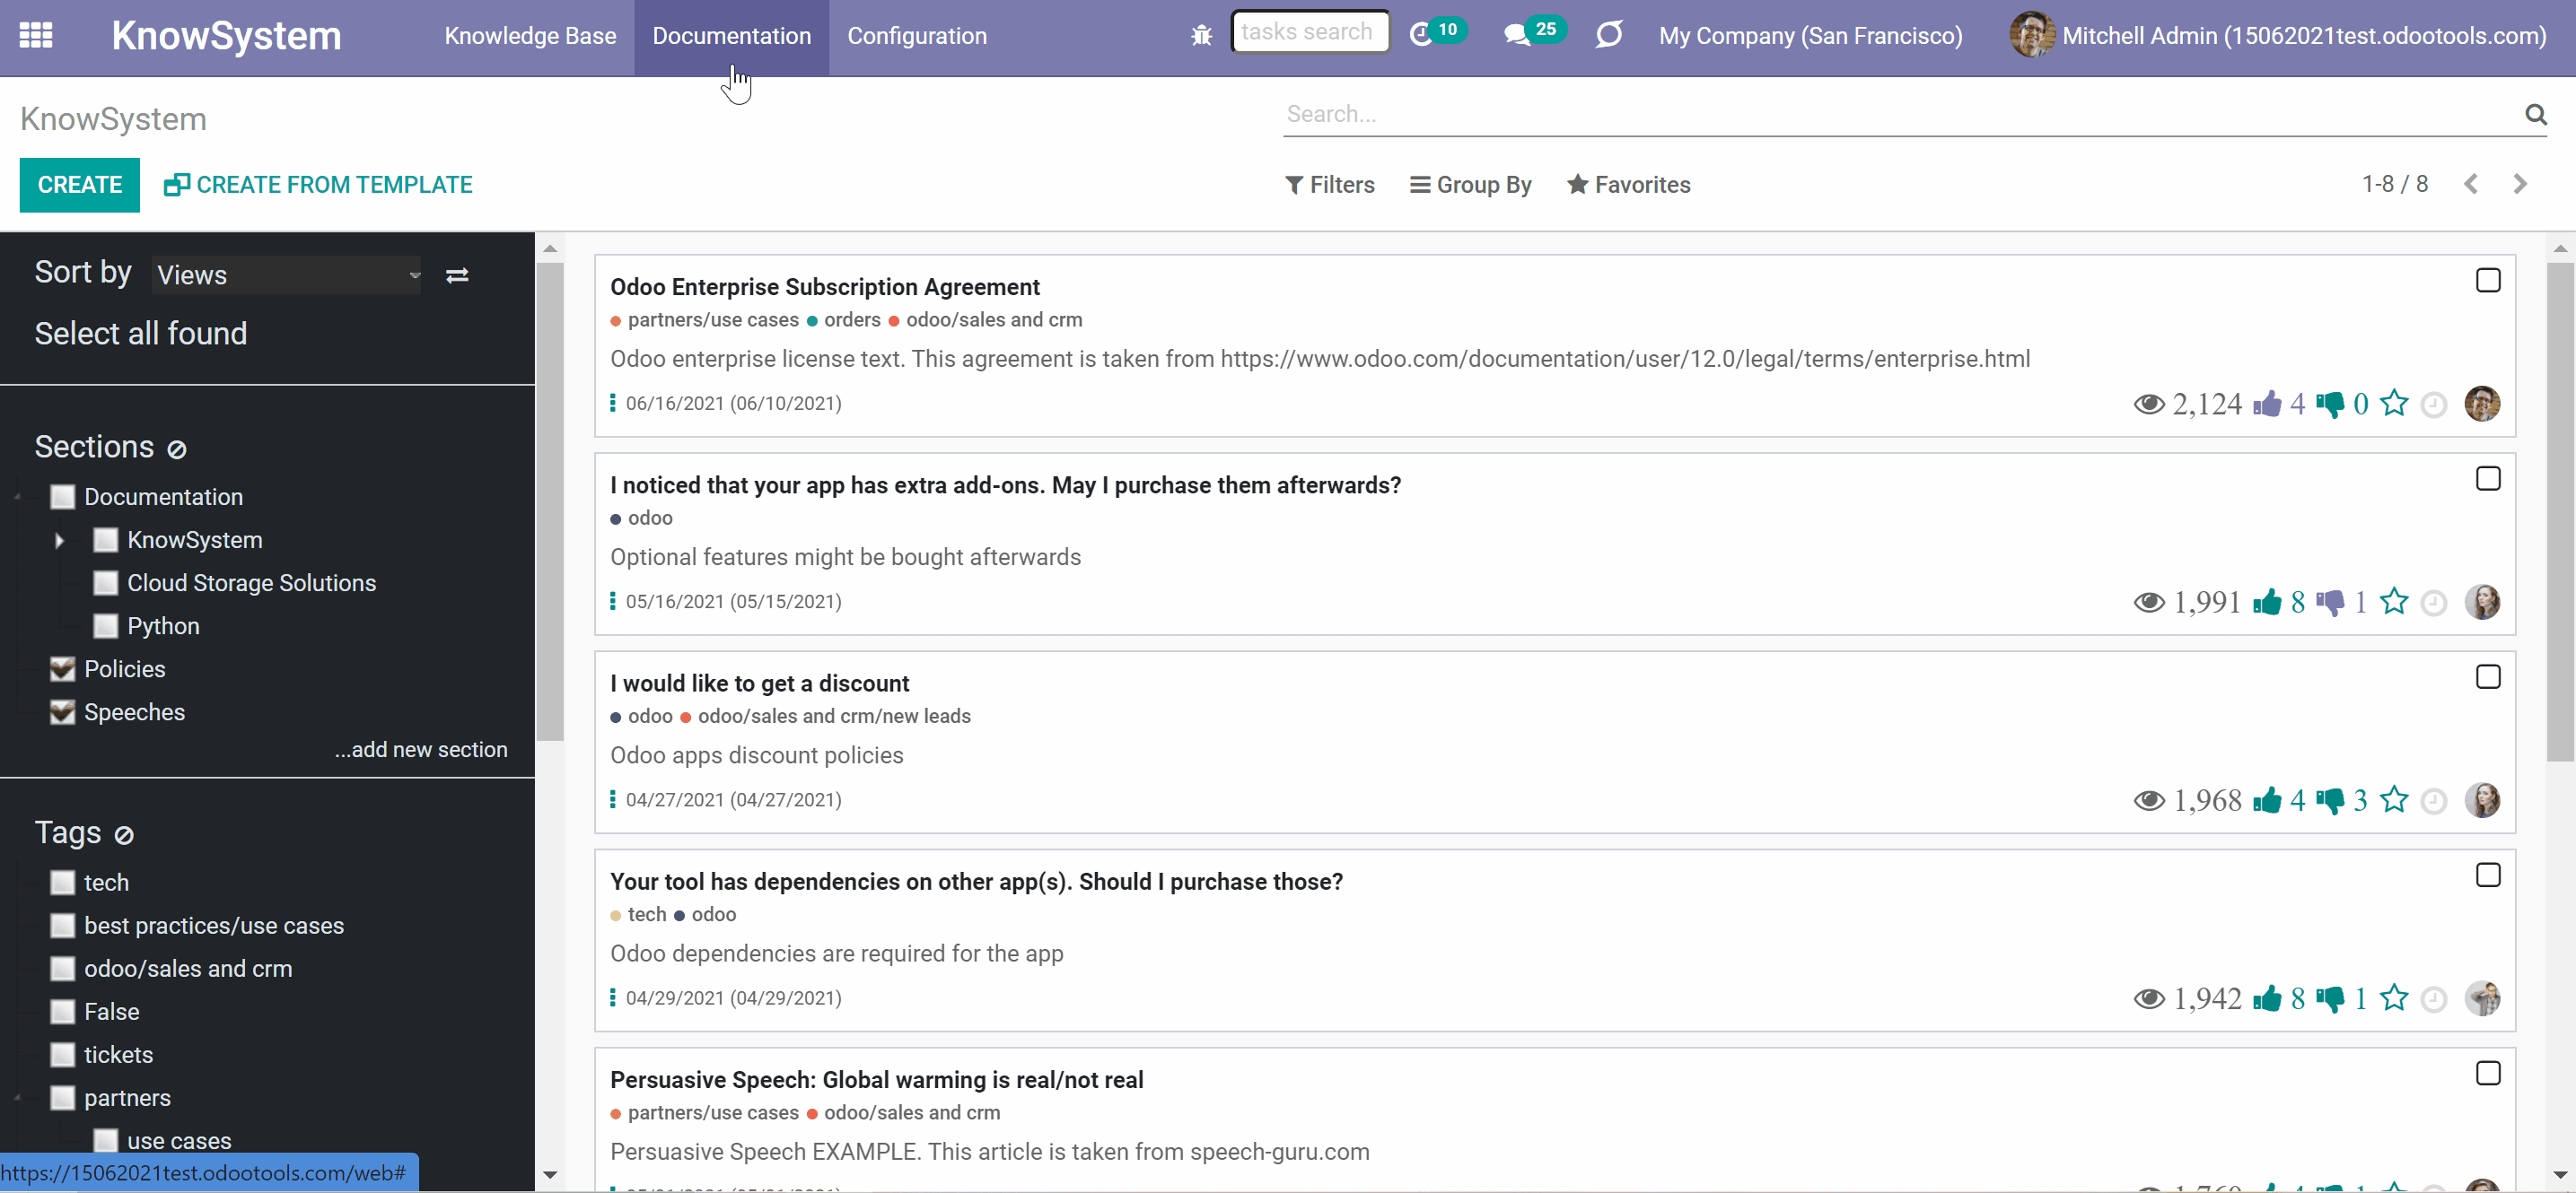Open messages chat icon with badge 25
This screenshot has width=2576, height=1193.
1533,34
